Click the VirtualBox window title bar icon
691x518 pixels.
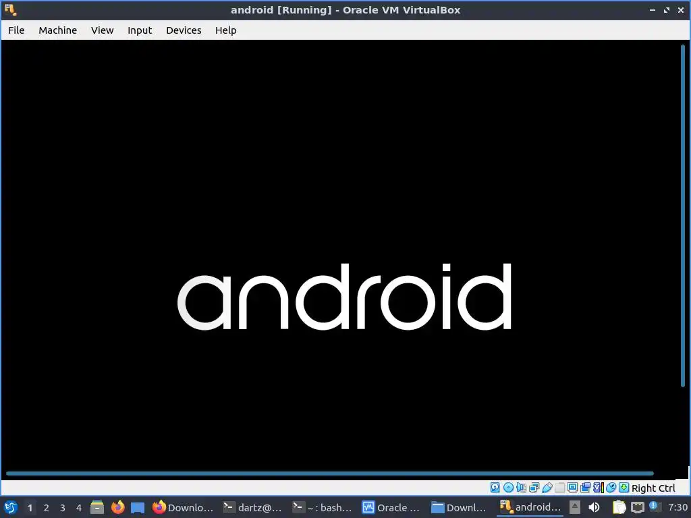(x=11, y=9)
